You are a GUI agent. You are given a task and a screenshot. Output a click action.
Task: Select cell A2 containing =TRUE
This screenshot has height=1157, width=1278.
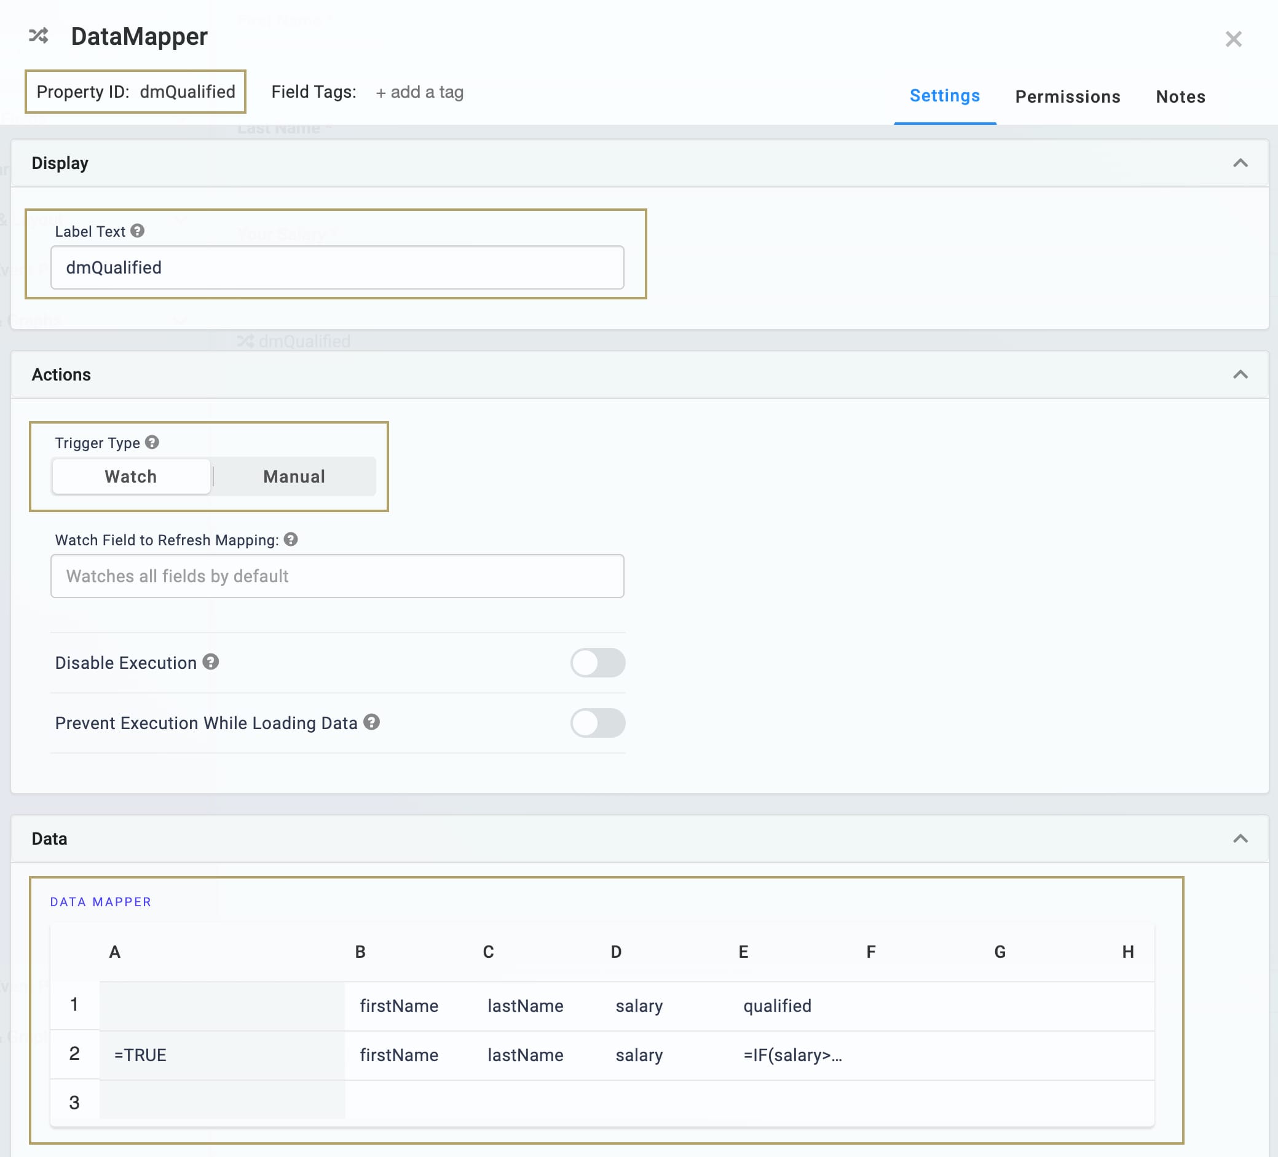point(223,1055)
